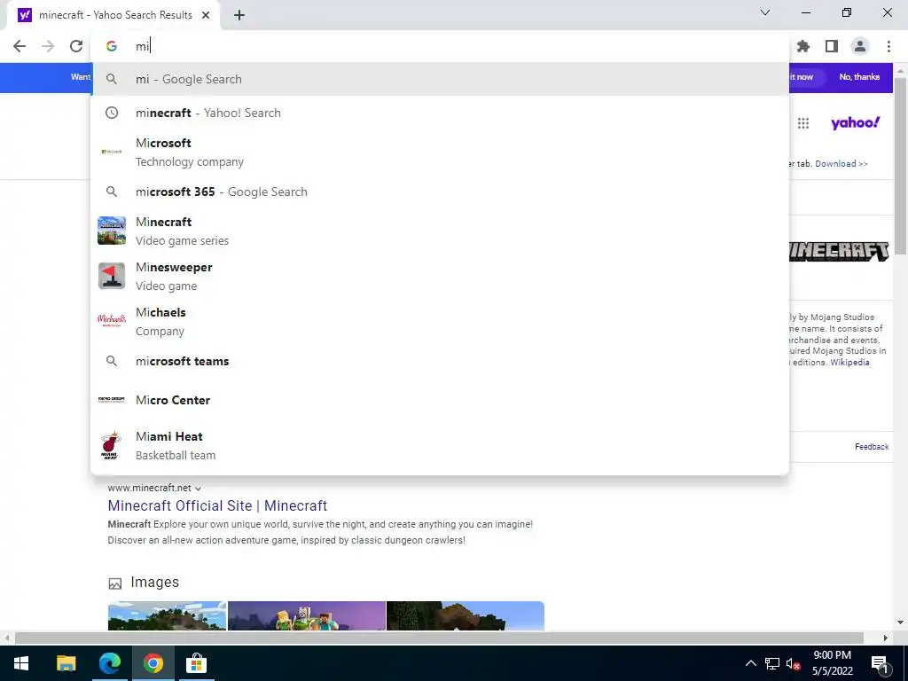
Task: Select the Minecraft Video game series suggestion
Action: pos(440,231)
